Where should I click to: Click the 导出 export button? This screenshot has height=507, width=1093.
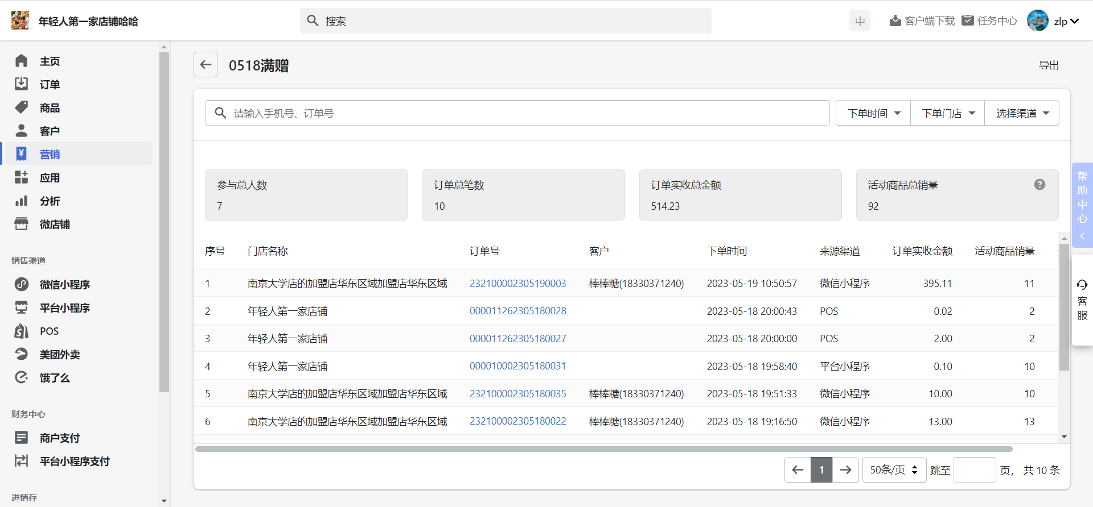(x=1049, y=65)
